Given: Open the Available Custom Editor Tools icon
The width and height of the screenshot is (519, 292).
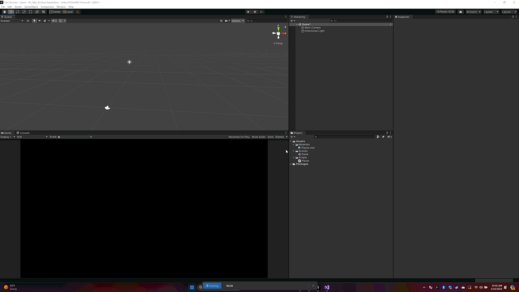Looking at the screenshot, I should coord(43,12).
